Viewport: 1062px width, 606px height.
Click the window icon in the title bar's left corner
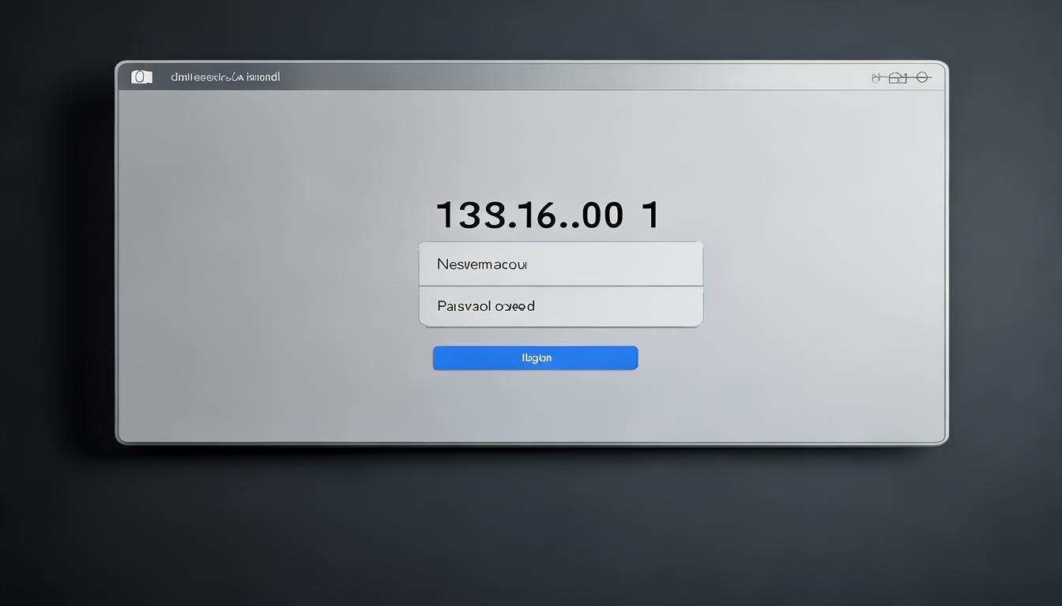coord(141,77)
